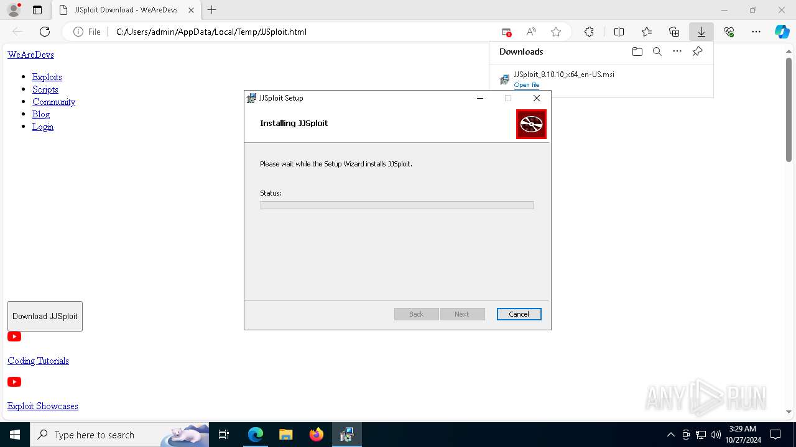Click the volume tray icon
Viewport: 796px width, 447px height.
[x=715, y=435]
